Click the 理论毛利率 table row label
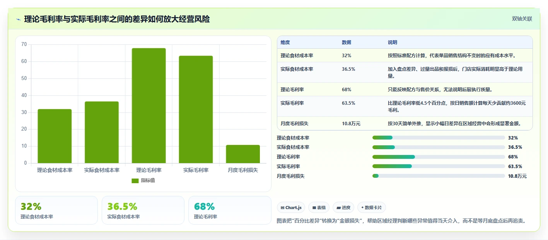The width and height of the screenshot is (548, 240). (292, 90)
